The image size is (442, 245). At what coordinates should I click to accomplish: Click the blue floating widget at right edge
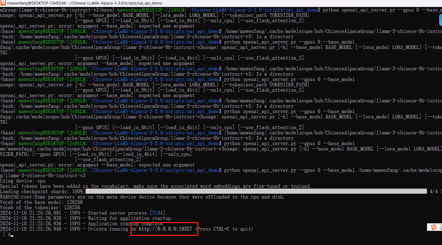440,20
